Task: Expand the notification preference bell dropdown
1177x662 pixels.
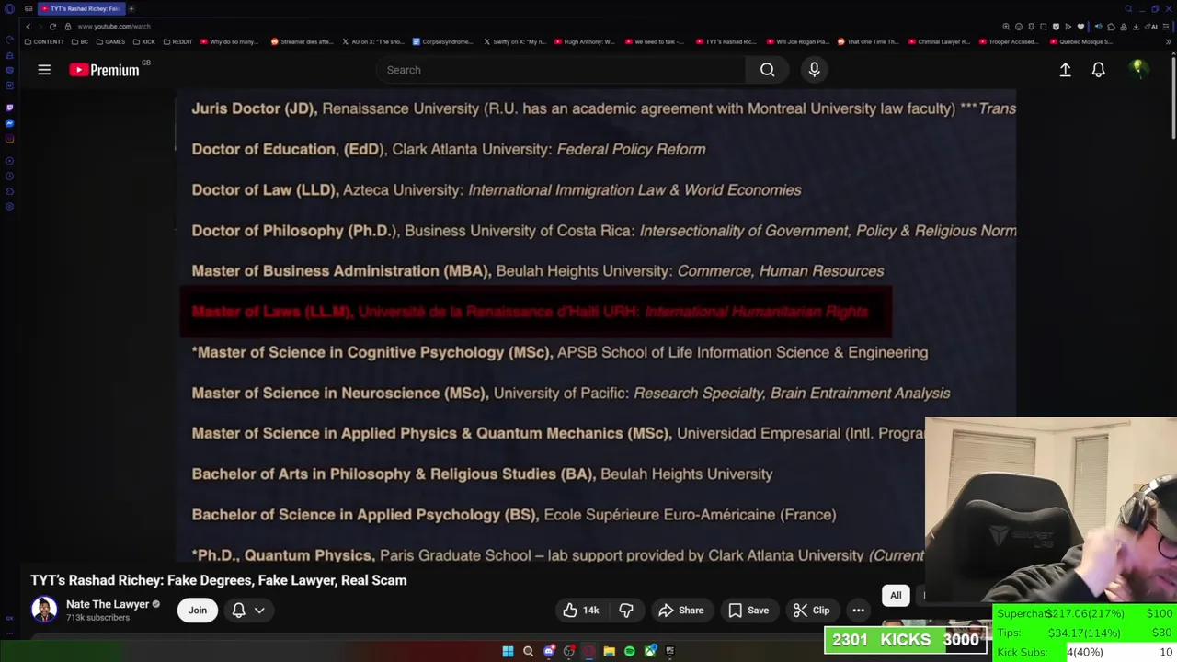Action: pyautogui.click(x=248, y=611)
